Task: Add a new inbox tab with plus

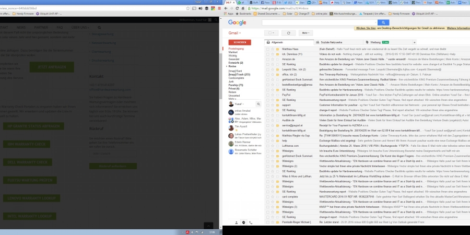Action: [415, 42]
